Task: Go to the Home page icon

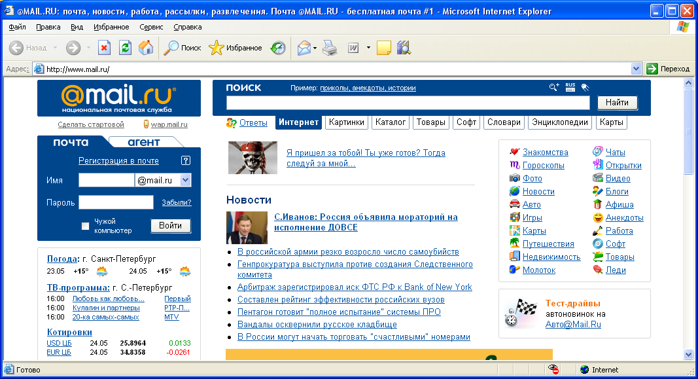Action: (x=146, y=48)
